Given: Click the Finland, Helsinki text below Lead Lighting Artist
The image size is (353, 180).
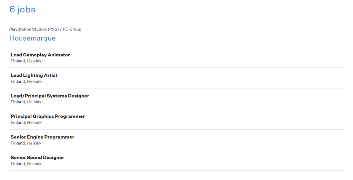Looking at the screenshot, I should [27, 82].
